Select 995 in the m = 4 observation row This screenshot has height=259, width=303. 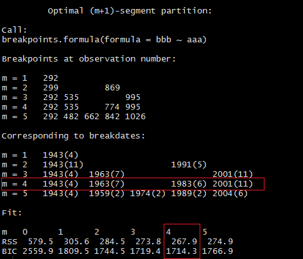click(x=133, y=107)
